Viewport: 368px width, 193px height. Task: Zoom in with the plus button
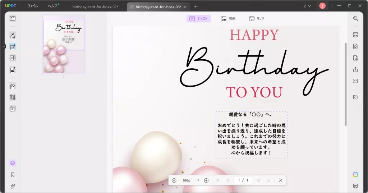(206, 180)
